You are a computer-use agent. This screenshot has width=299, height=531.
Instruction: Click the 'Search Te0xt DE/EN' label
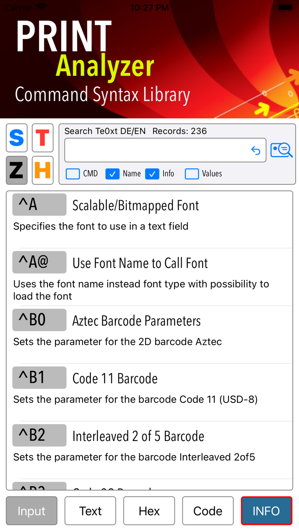105,131
